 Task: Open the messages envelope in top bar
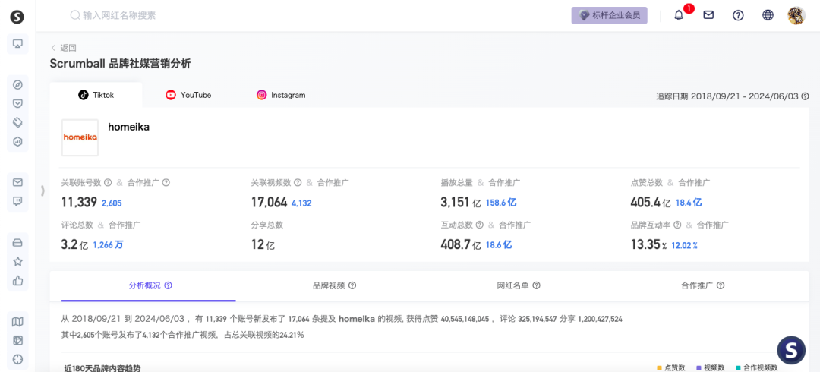click(x=708, y=15)
